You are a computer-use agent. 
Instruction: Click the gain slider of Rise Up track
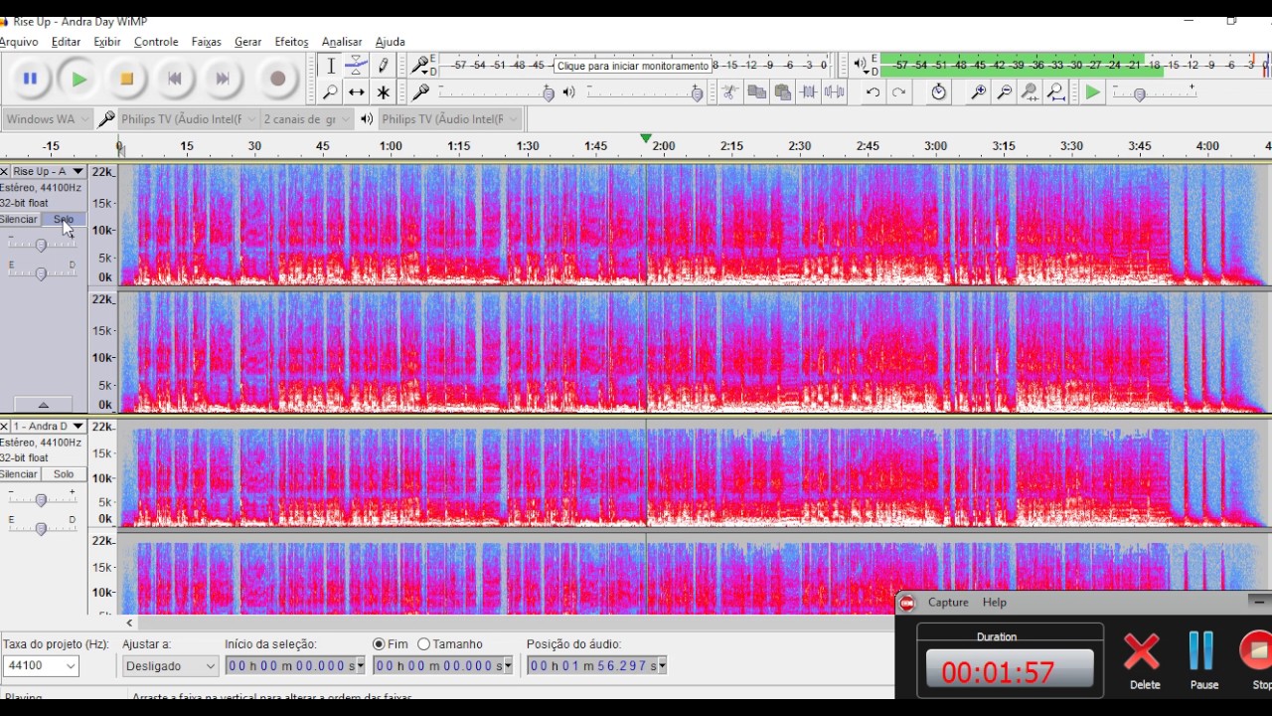tap(41, 245)
